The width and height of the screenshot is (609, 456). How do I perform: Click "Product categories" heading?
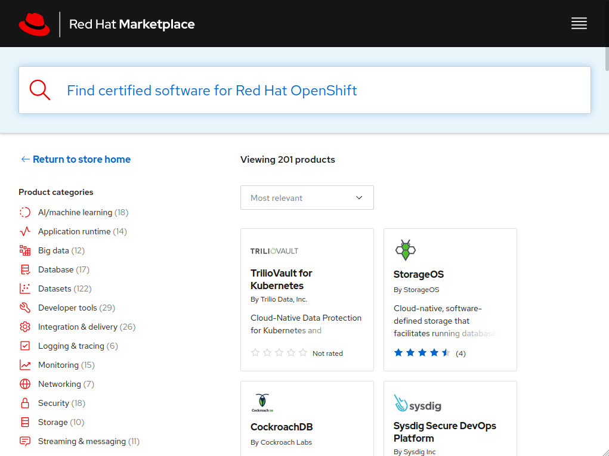tap(56, 192)
